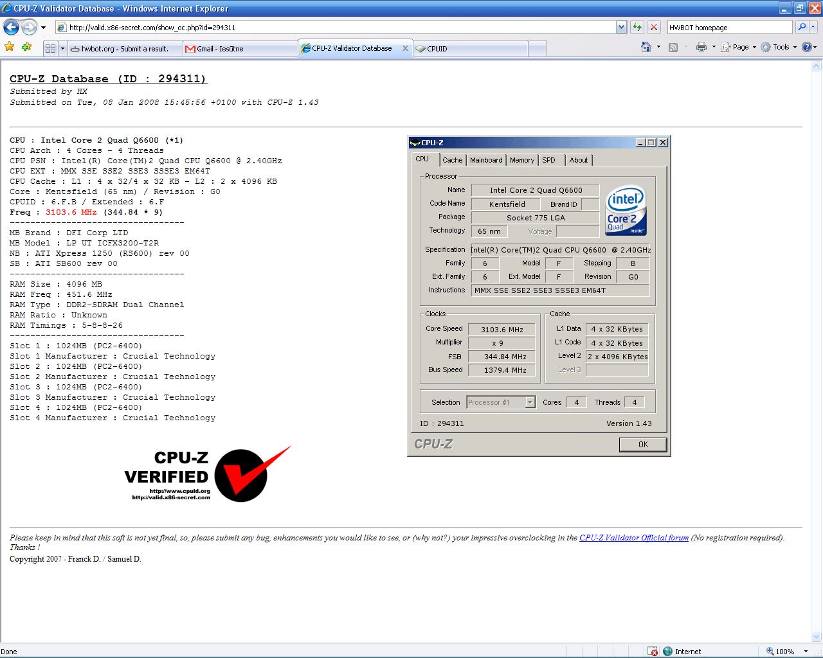Viewport: 823px width, 658px height.
Task: Click the blocked popup status bar icon
Action: click(652, 651)
